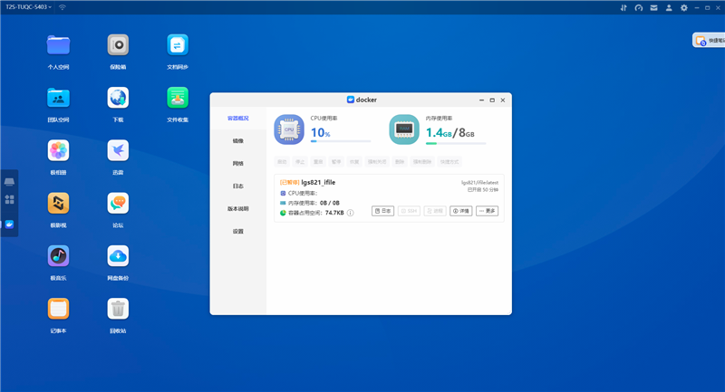Screen dimensions: 725x392
Task: Open the envelope messages icon in top bar
Action: point(653,7)
